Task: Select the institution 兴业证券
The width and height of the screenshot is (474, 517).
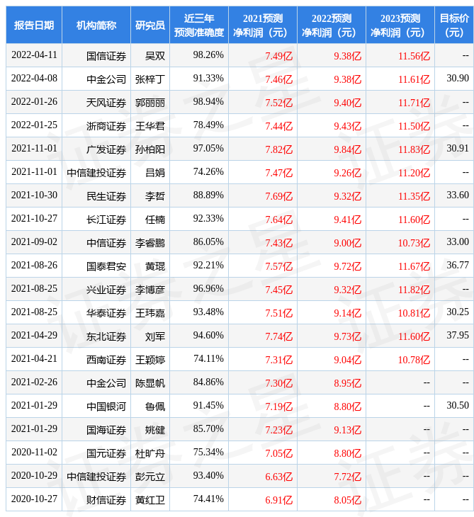Action: (x=106, y=290)
